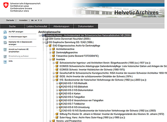
Task: Click the HelveticArchives root database icon
Action: point(43,35)
